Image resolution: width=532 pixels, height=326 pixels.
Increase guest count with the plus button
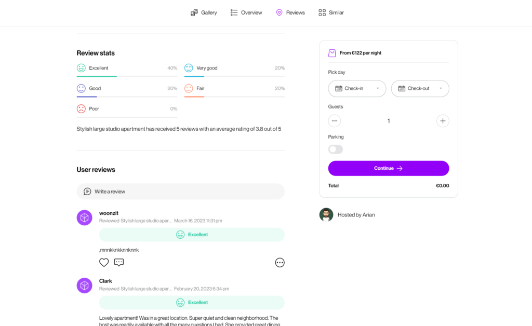[443, 121]
